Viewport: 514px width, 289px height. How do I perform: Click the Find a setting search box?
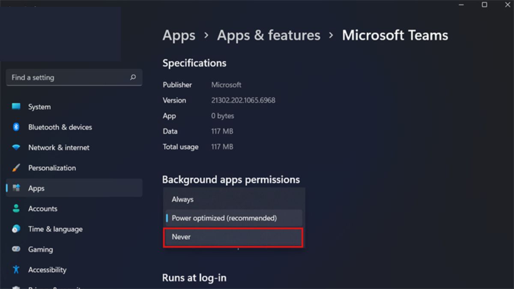click(x=69, y=77)
